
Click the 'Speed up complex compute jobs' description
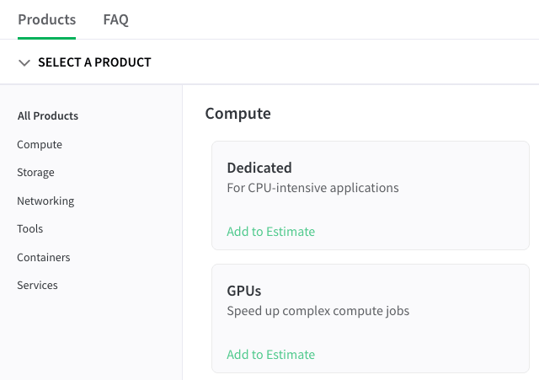tap(318, 311)
